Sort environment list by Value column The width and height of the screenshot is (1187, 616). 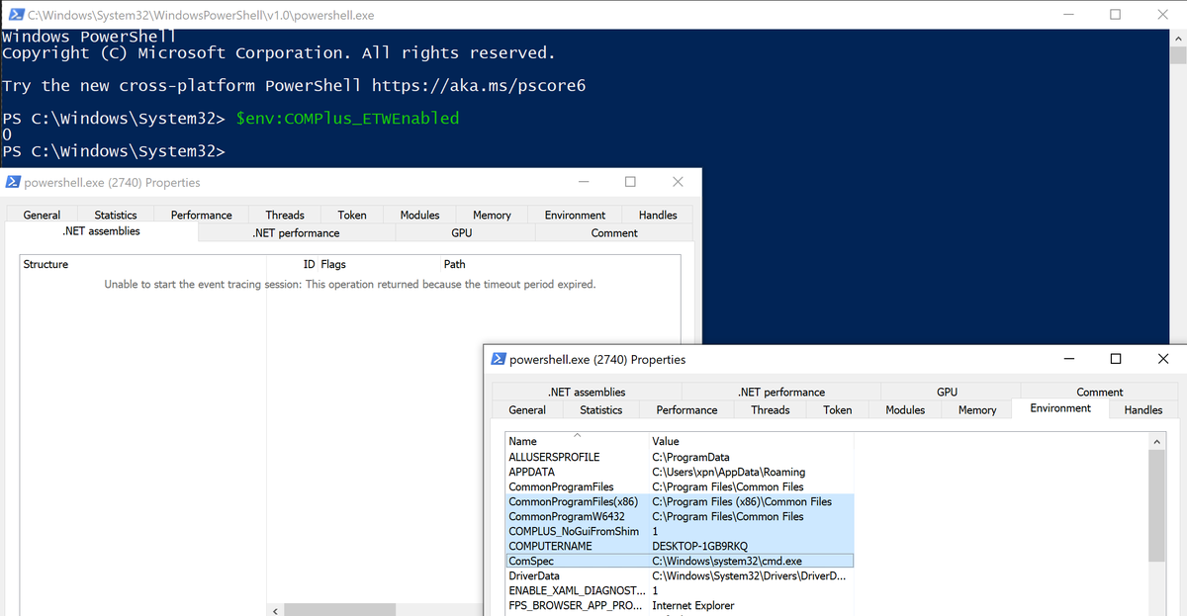751,441
